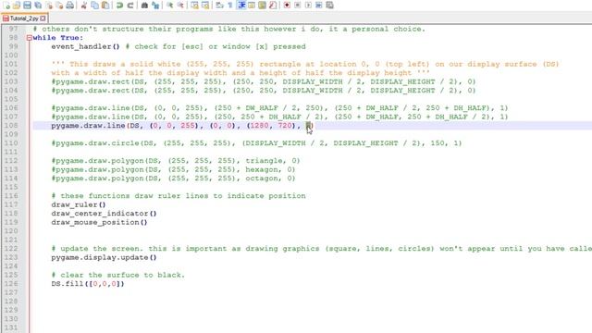Toggle Show All Characters paragraph icon
This screenshot has width=592, height=333.
click(x=230, y=6)
